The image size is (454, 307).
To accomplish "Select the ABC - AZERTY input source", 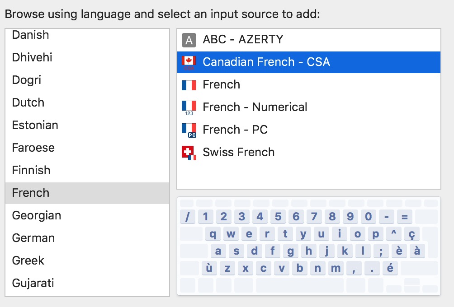I will tap(243, 40).
